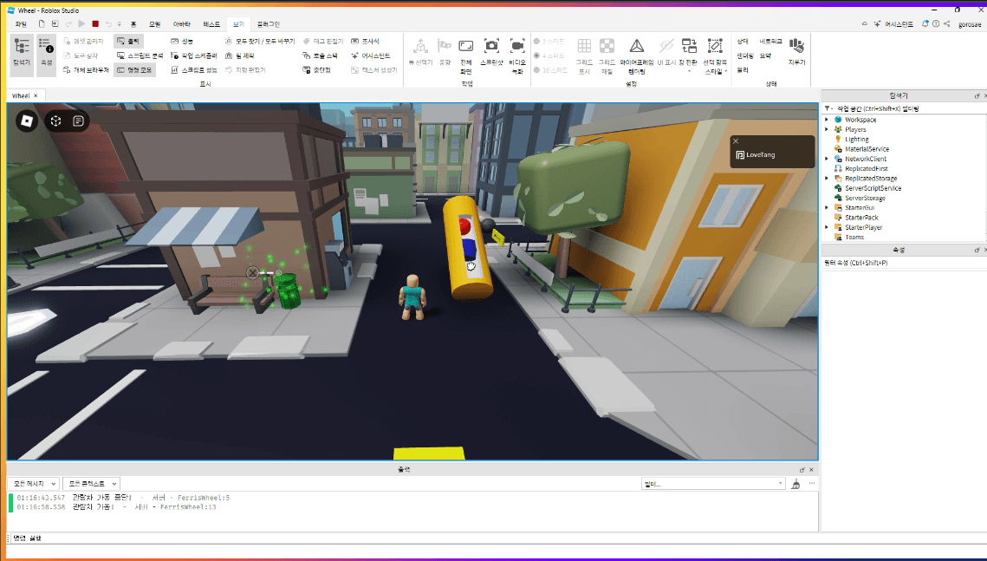Expand the StarterPlayer tree node

point(827,227)
